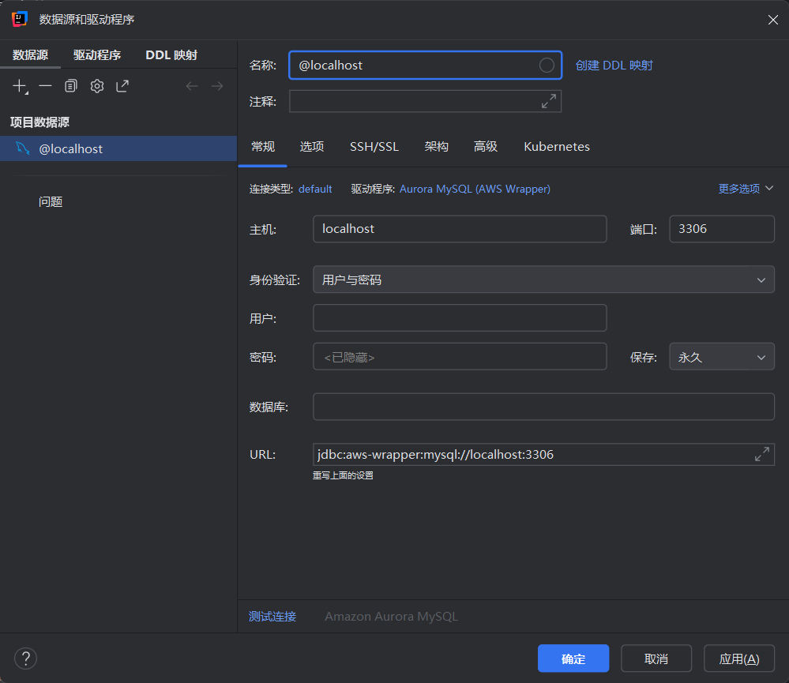Open the 保存 password dropdown
The image size is (789, 683).
click(x=722, y=357)
